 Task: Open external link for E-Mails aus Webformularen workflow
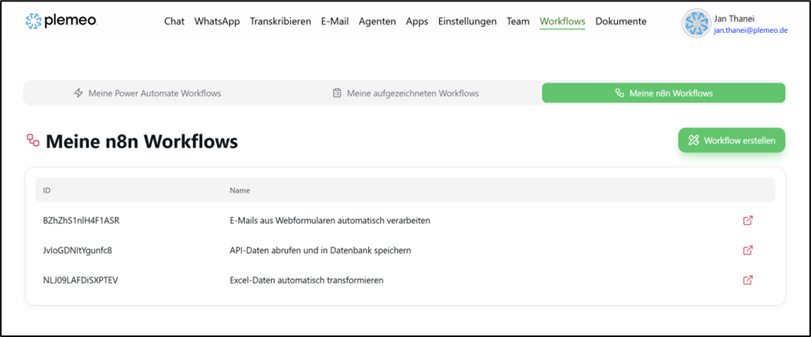click(x=748, y=221)
